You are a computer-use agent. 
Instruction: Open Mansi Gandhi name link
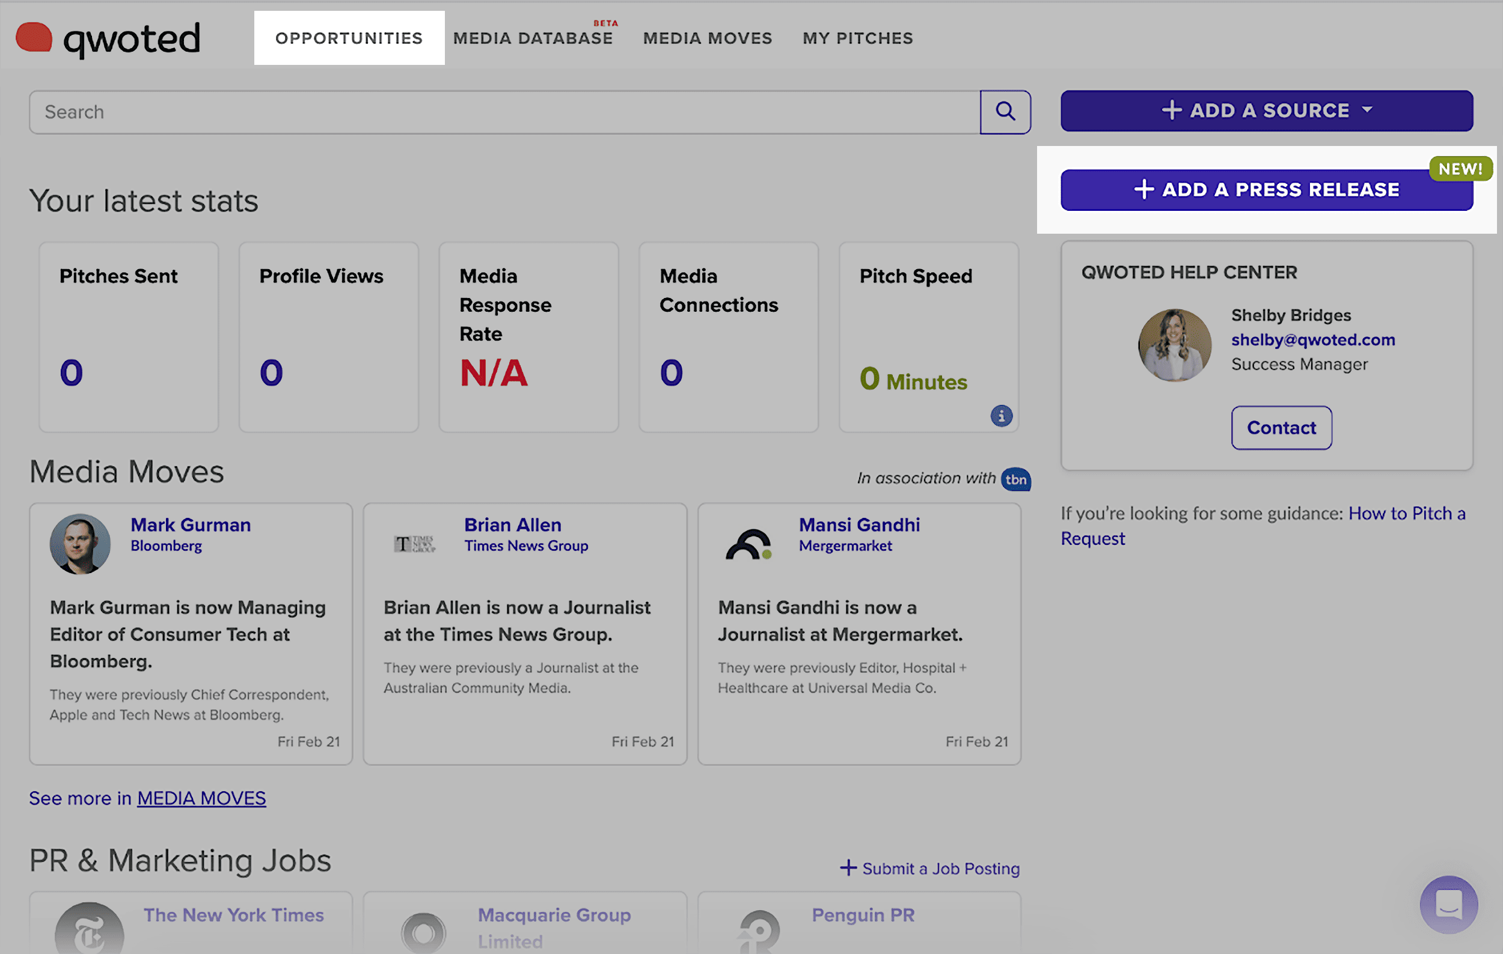[x=860, y=525]
